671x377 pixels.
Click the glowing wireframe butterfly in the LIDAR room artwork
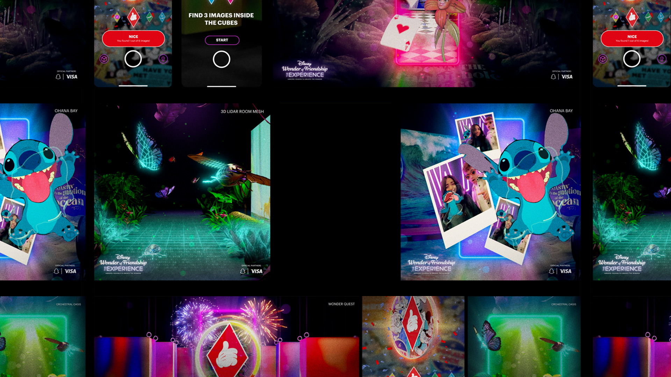click(149, 147)
